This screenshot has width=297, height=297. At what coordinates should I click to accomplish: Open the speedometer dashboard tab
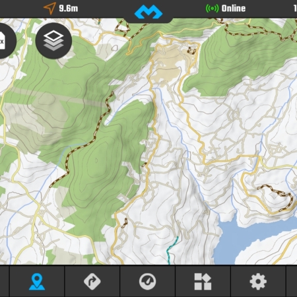[148, 281]
